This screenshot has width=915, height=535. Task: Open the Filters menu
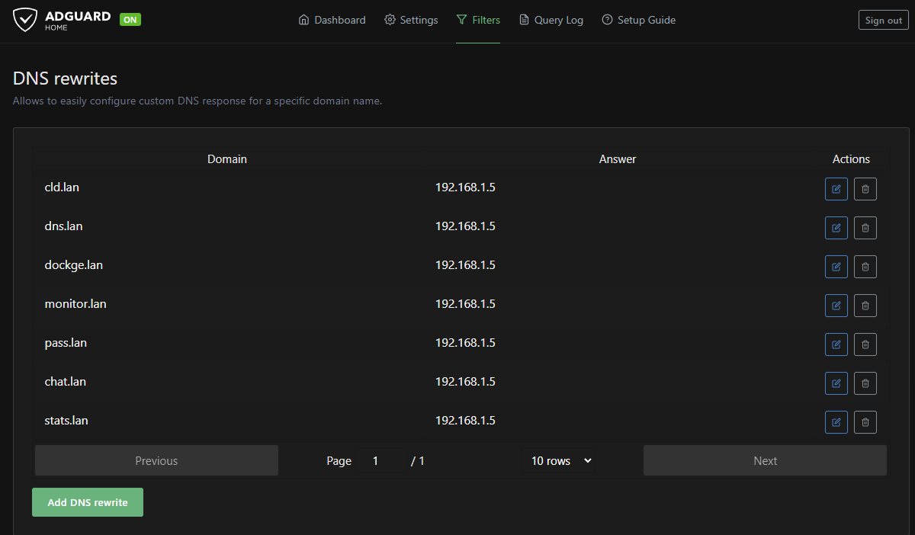coord(478,21)
